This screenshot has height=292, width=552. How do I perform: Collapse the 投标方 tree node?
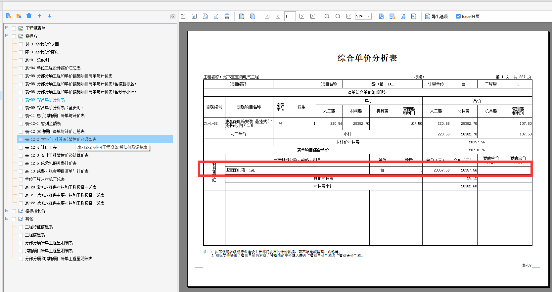(x=7, y=36)
